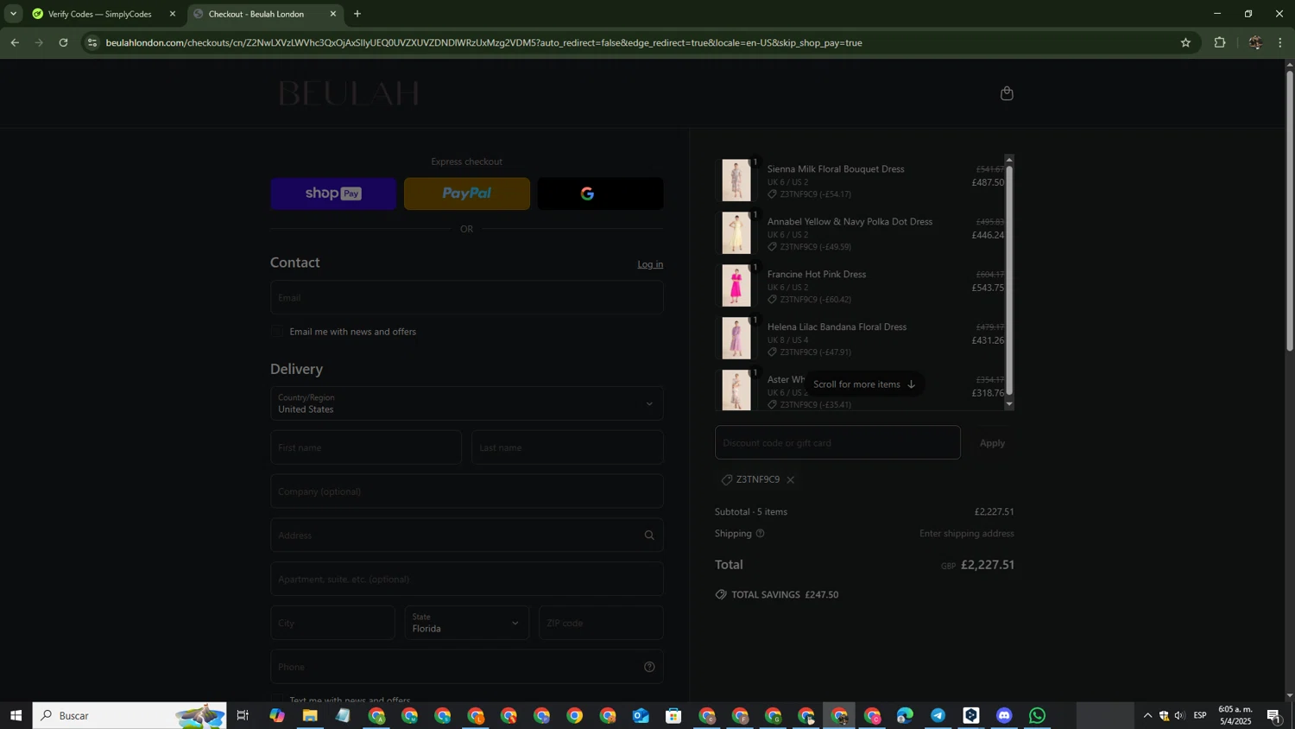
Task: Focus the Address field
Action: click(467, 536)
